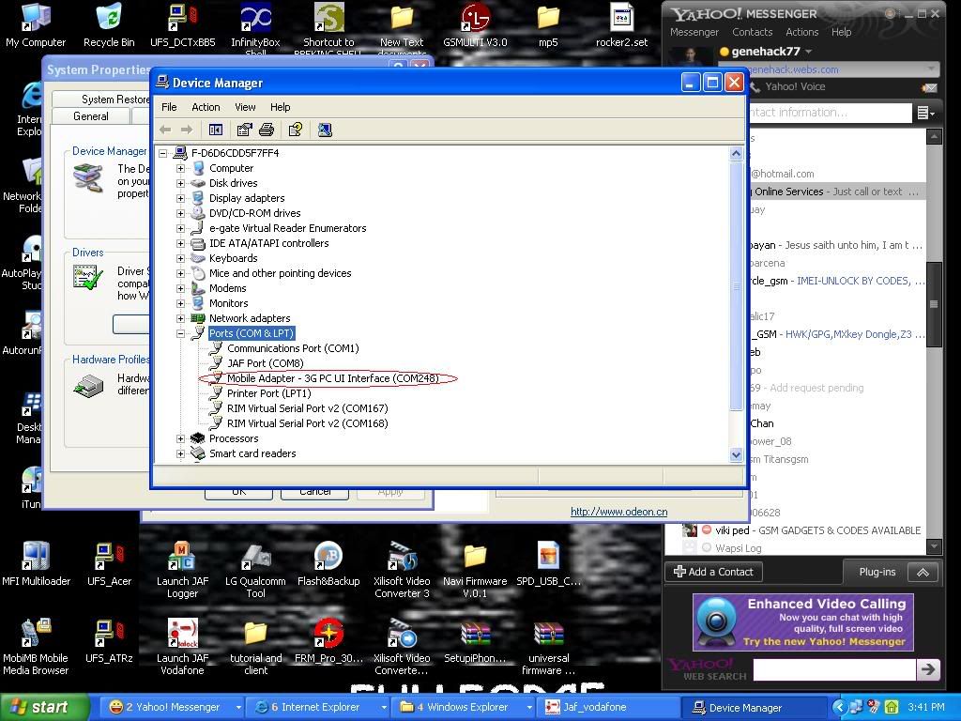Open Yahoo Mail envelope icon in Messenger
961x721 pixels.
point(929,87)
